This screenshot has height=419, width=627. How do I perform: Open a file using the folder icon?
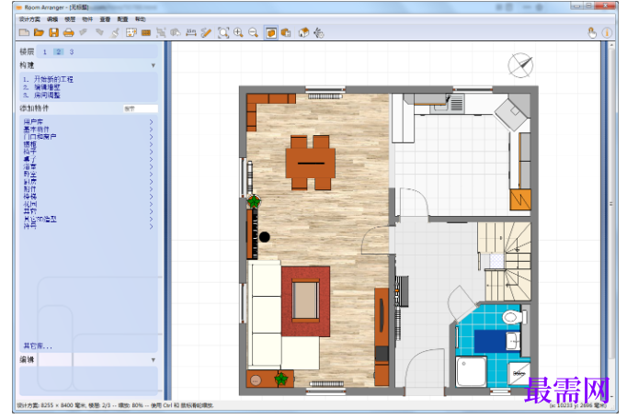point(39,33)
